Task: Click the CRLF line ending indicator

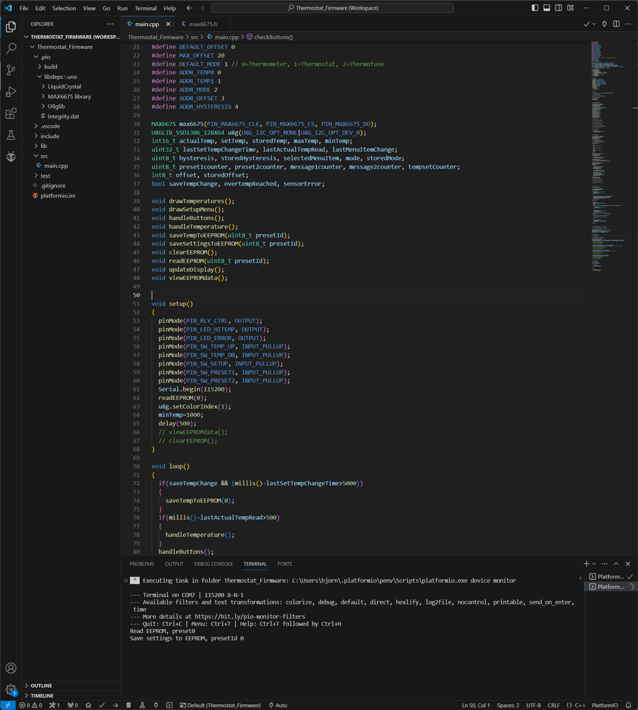Action: (553, 705)
